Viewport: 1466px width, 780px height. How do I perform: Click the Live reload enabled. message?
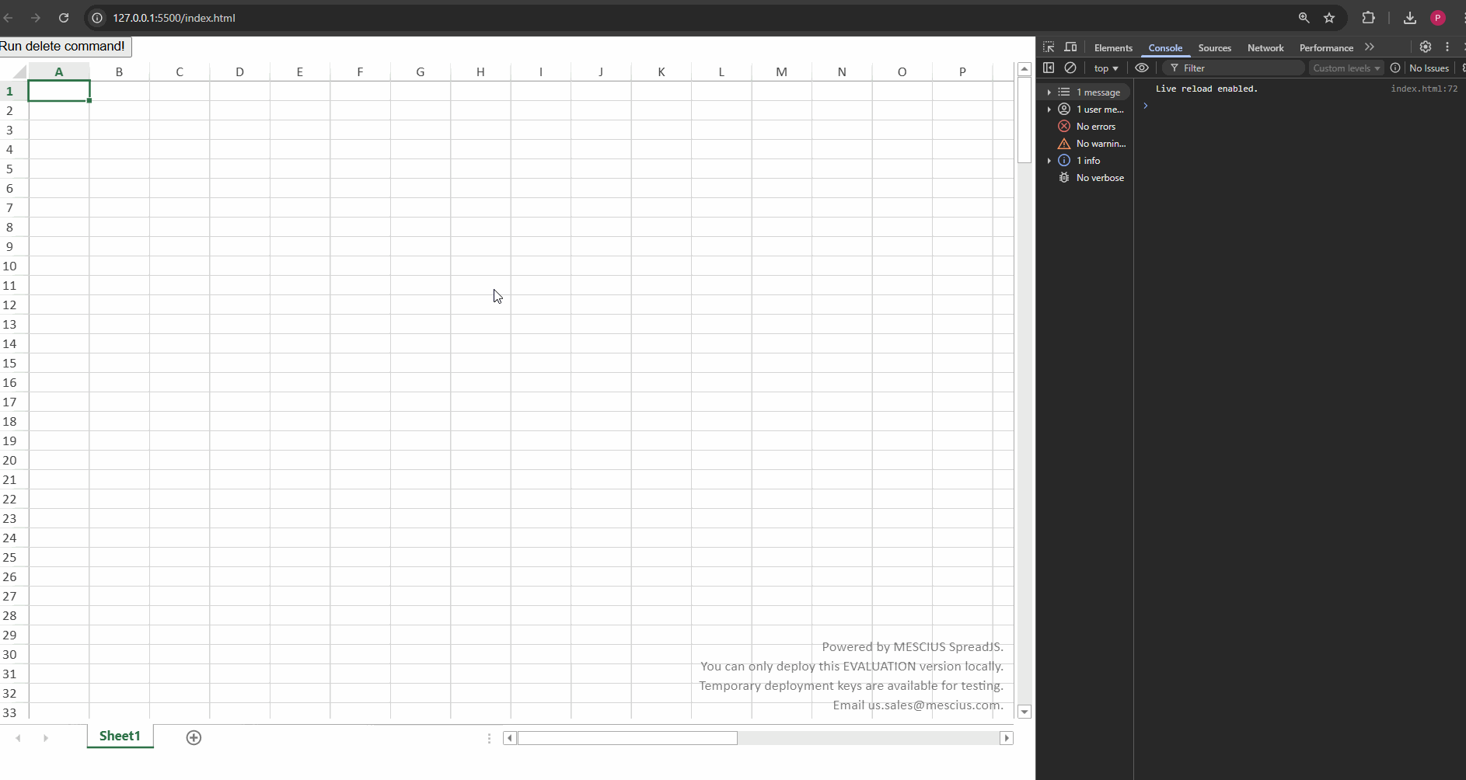point(1206,89)
